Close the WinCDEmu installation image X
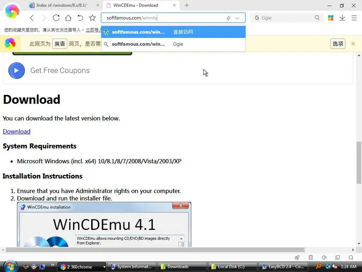This screenshot has width=362, height=272. [x=181, y=205]
